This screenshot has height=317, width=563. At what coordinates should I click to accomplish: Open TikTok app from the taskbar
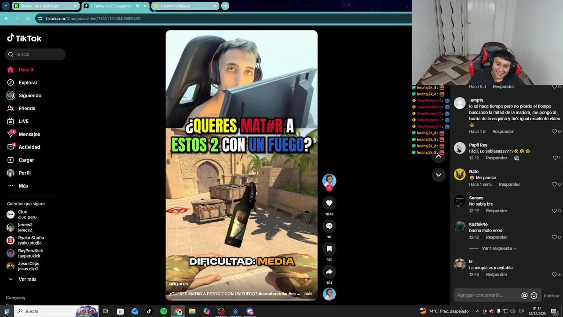tap(149, 311)
